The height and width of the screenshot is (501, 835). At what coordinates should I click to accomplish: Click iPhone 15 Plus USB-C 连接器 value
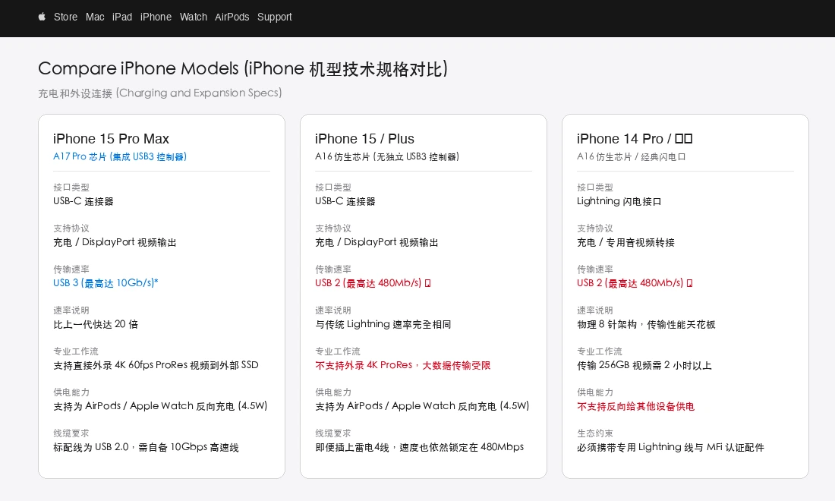click(x=345, y=201)
